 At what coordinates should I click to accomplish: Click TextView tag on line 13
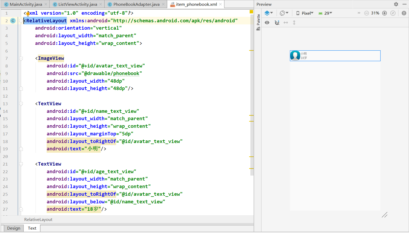click(50, 104)
